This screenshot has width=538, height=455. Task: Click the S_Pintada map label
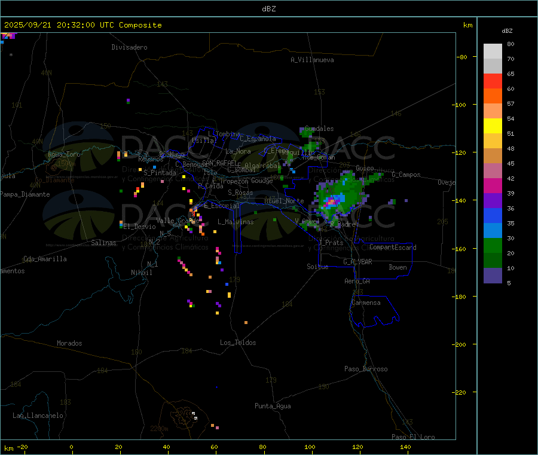click(160, 173)
